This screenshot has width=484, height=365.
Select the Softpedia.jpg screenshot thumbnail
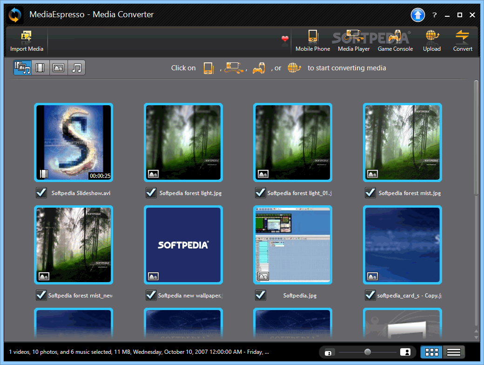[293, 245]
